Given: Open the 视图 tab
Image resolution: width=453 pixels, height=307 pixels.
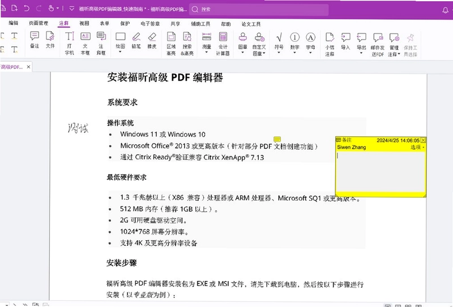Looking at the screenshot, I should coord(84,23).
